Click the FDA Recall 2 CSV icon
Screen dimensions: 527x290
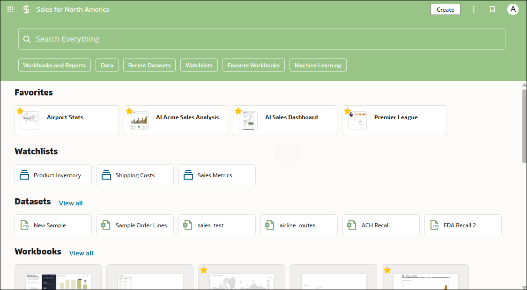coord(435,225)
